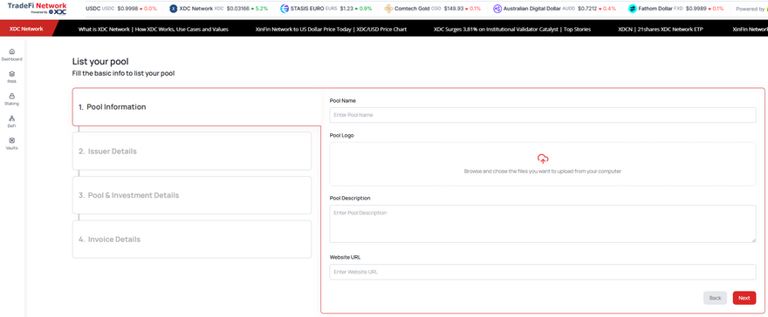This screenshot has width=768, height=317.
Task: Open 'XinFin Network to US Dollar Price Today' link
Action: (x=331, y=30)
